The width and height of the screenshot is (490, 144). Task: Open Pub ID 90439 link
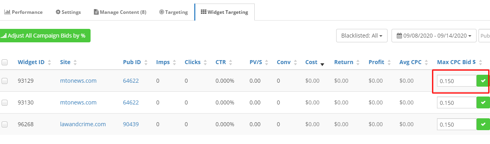click(x=131, y=124)
